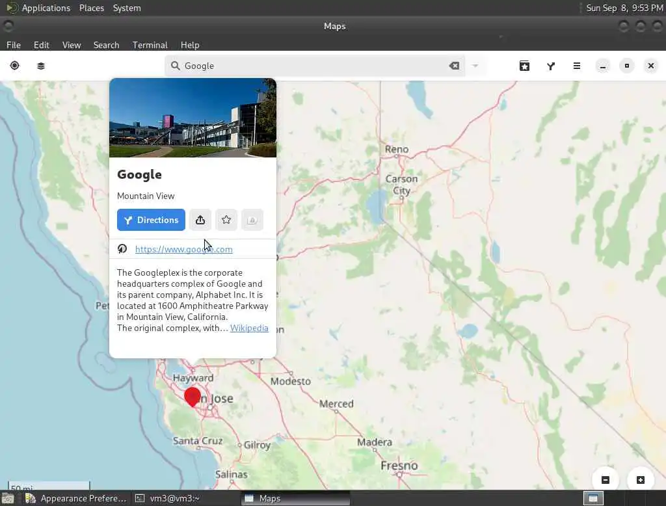Click the search magnifier icon
This screenshot has width=666, height=506.
pyautogui.click(x=175, y=66)
